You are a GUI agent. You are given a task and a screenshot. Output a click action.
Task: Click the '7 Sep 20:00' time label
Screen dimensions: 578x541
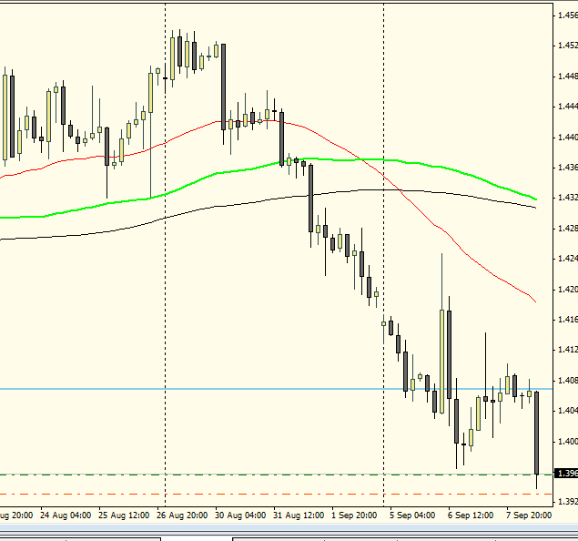click(x=529, y=515)
